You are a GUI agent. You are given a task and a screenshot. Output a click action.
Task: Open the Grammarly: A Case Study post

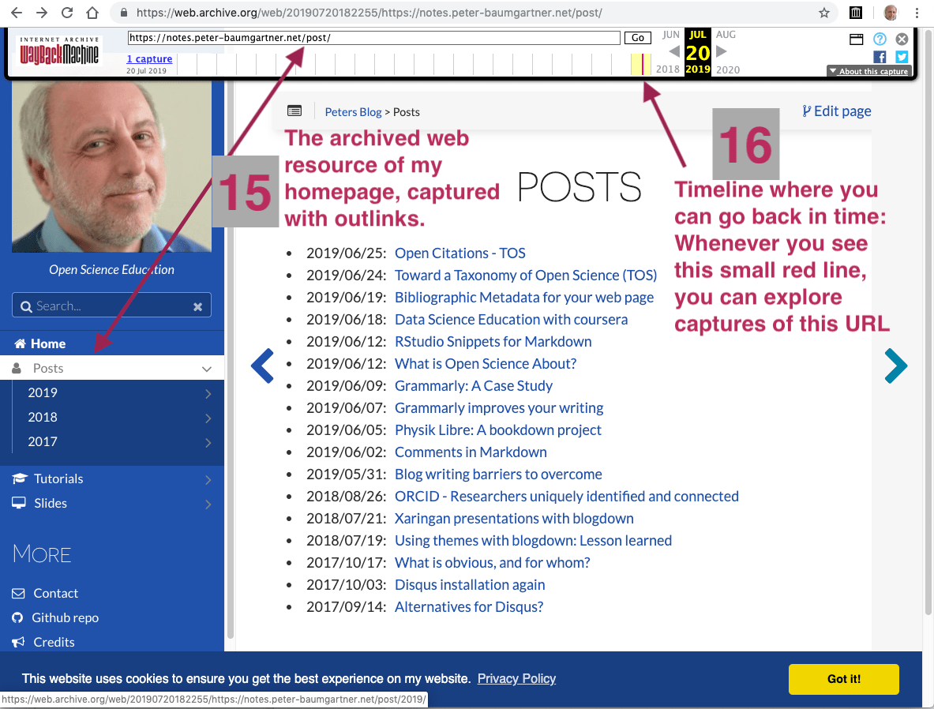[x=473, y=386]
